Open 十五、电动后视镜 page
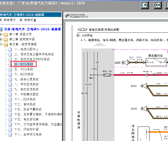Viewport: 168px width, 141px height. pyautogui.click(x=26, y=119)
